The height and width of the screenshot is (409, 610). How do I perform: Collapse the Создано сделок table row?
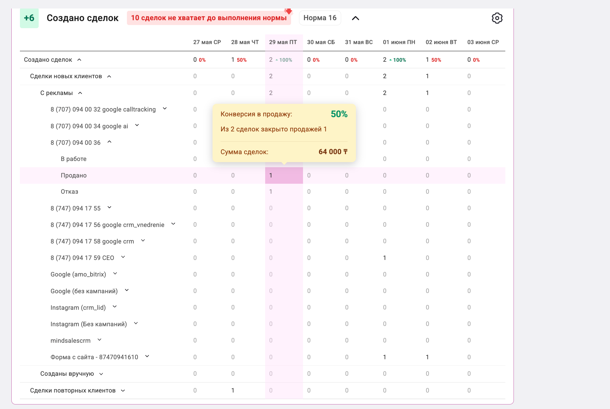click(79, 60)
